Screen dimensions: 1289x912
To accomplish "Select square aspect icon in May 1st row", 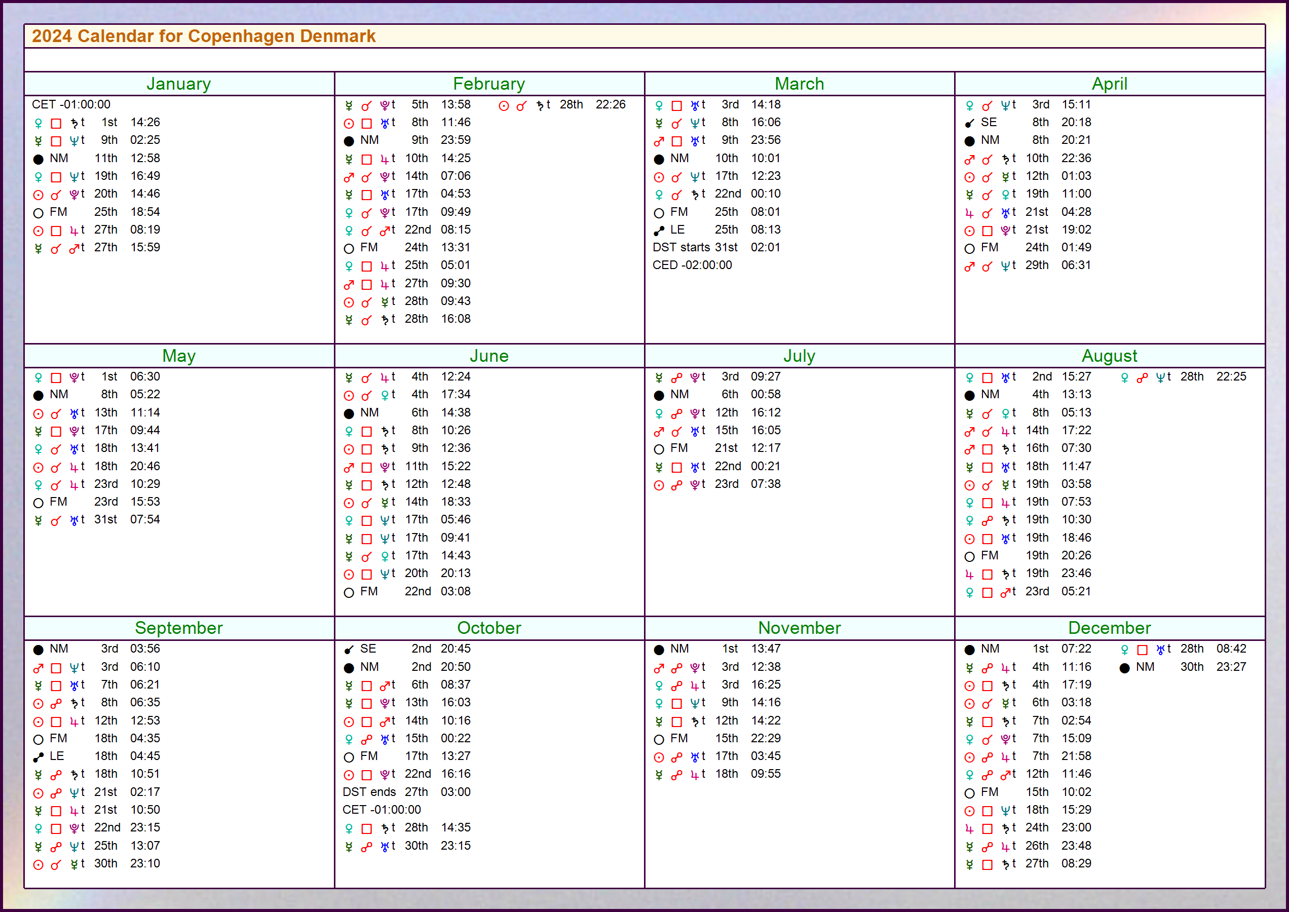I will [56, 378].
